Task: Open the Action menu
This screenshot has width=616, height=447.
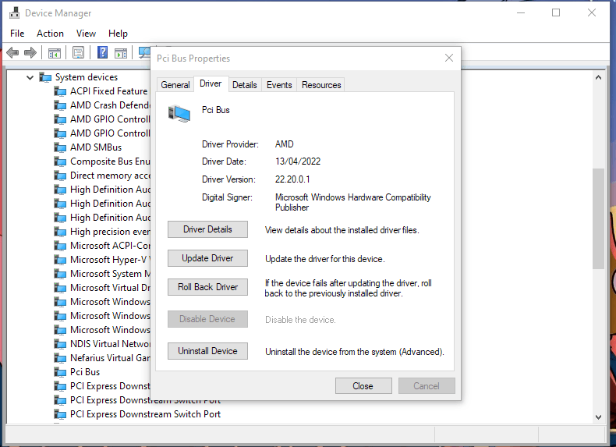Action: (x=50, y=34)
